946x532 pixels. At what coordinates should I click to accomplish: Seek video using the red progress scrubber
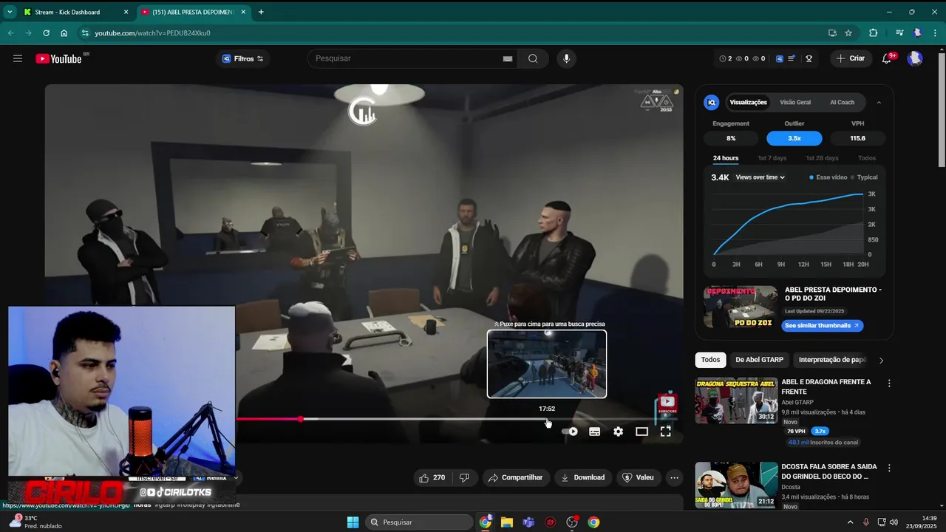(301, 419)
